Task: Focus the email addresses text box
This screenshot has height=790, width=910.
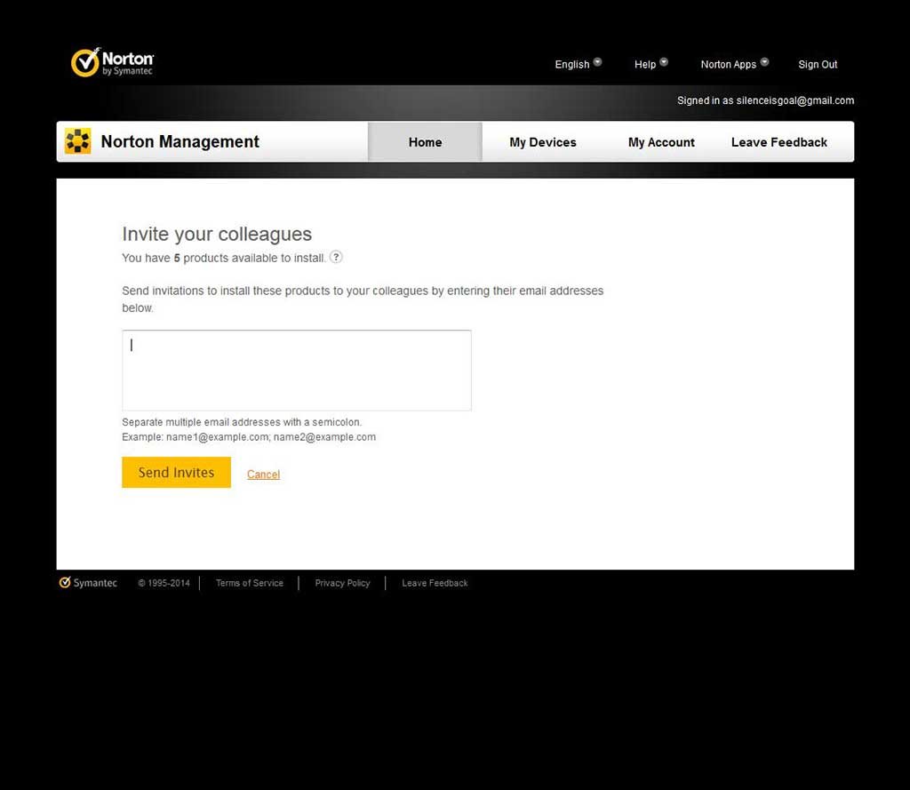Action: [x=297, y=371]
